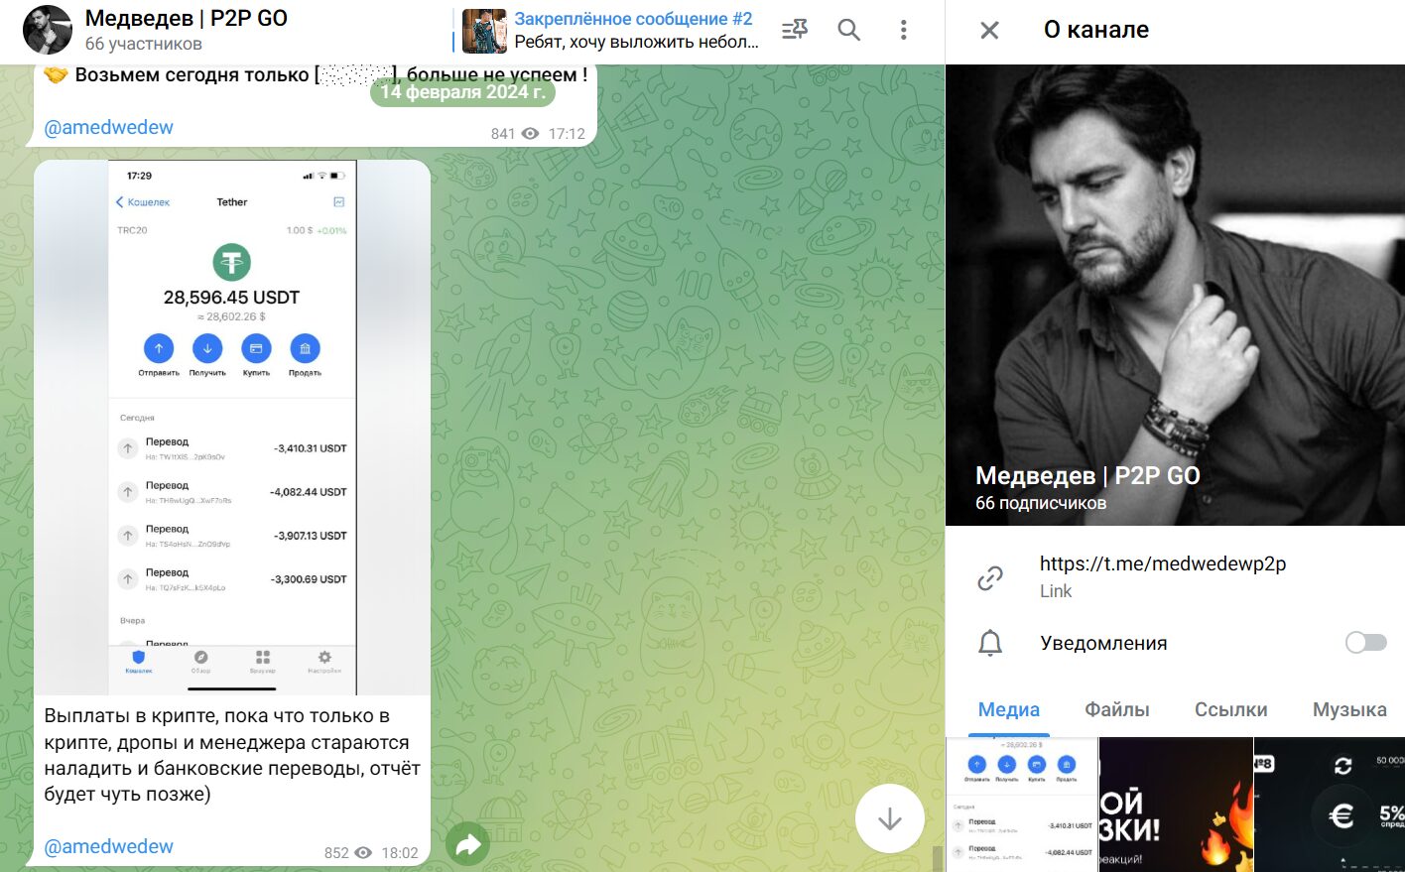
Task: Open the first media thumbnail with wallet screenshot
Action: point(1022,805)
